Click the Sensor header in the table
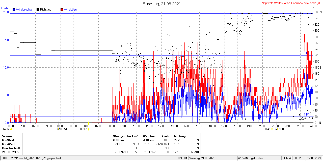Viewport: 323px width, 161px height. [x=7, y=136]
